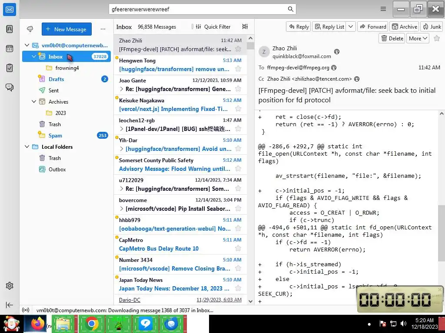445x333 pixels.
Task: Toggle star on Hengwen Tong message
Action: (x=238, y=69)
